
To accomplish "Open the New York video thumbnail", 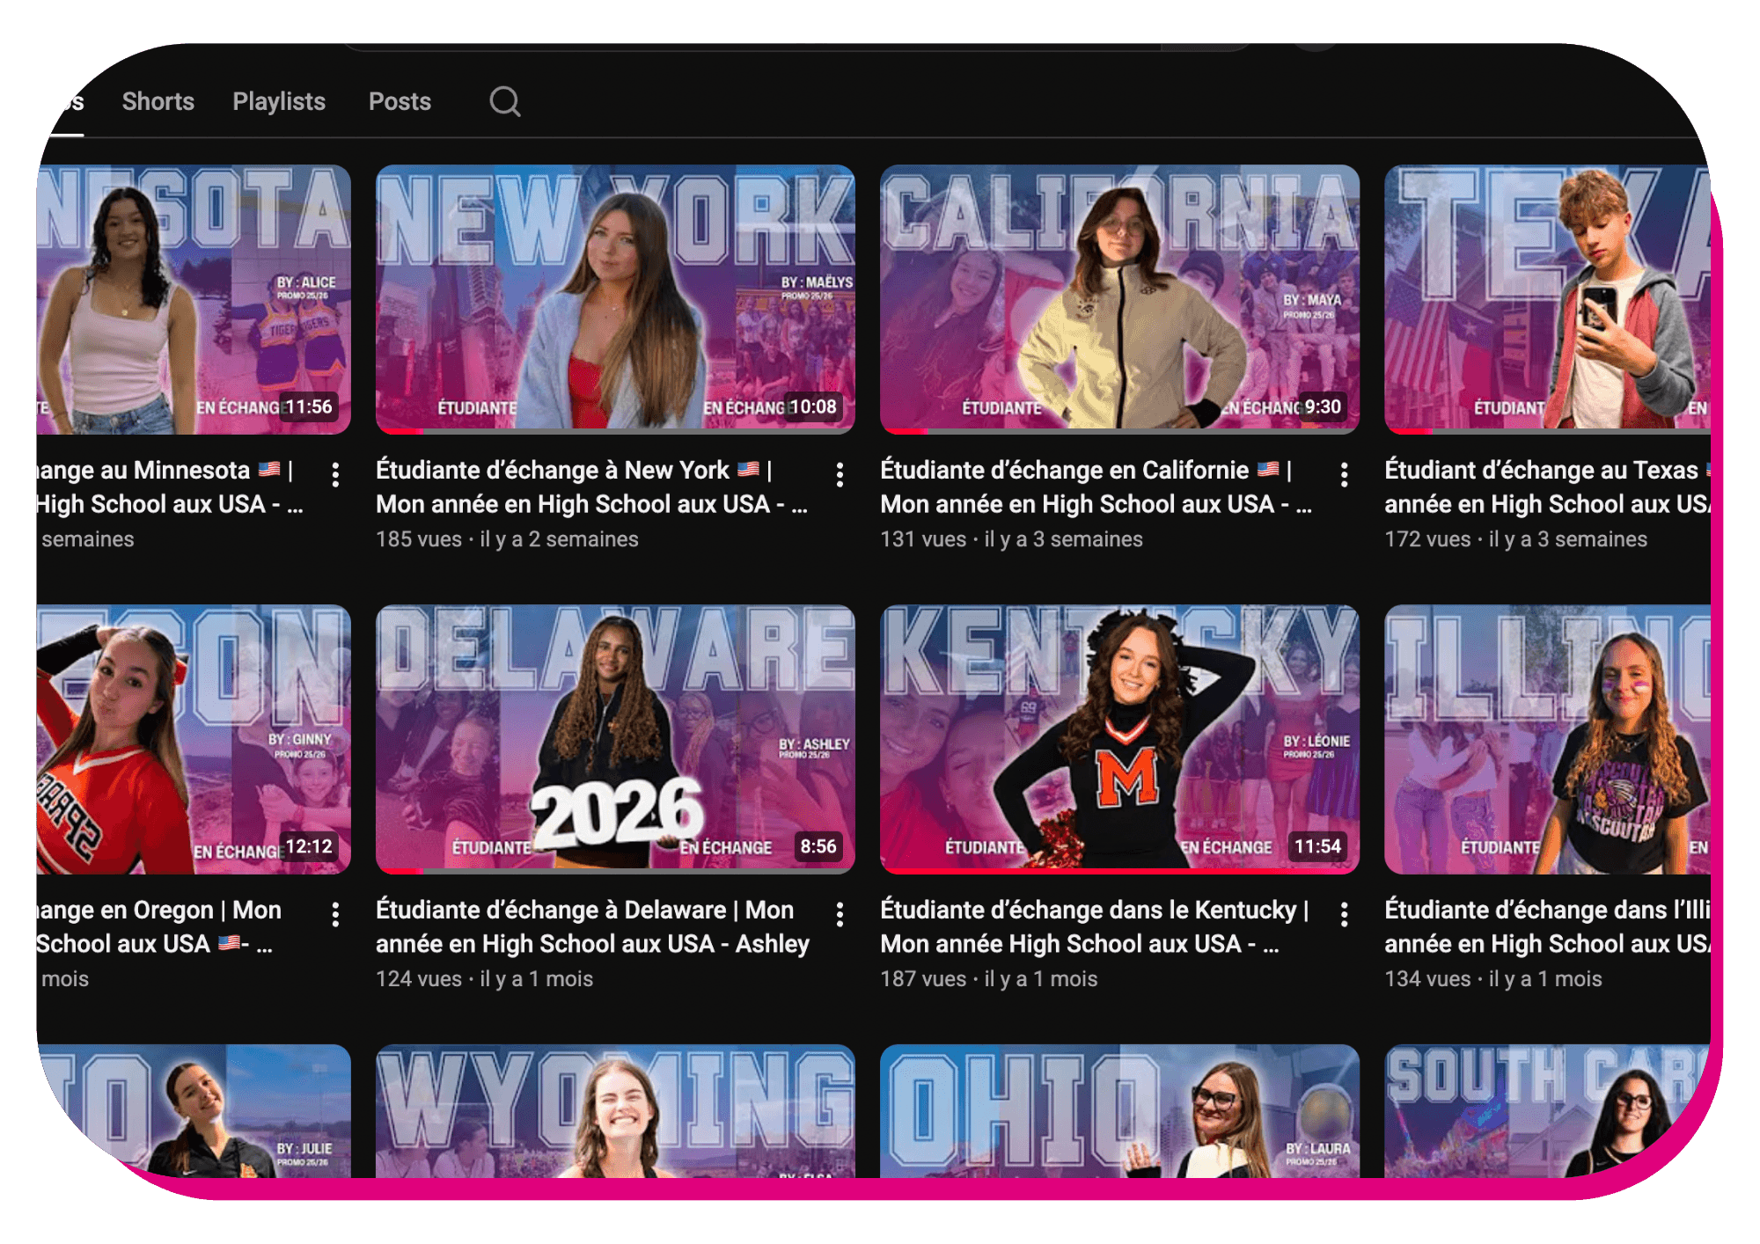I will [x=615, y=299].
